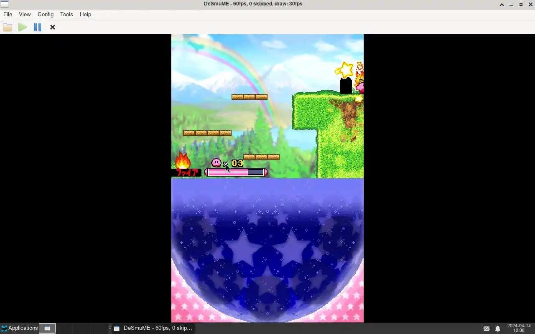
Task: Click Kirby's pink health bar
Action: pos(236,172)
